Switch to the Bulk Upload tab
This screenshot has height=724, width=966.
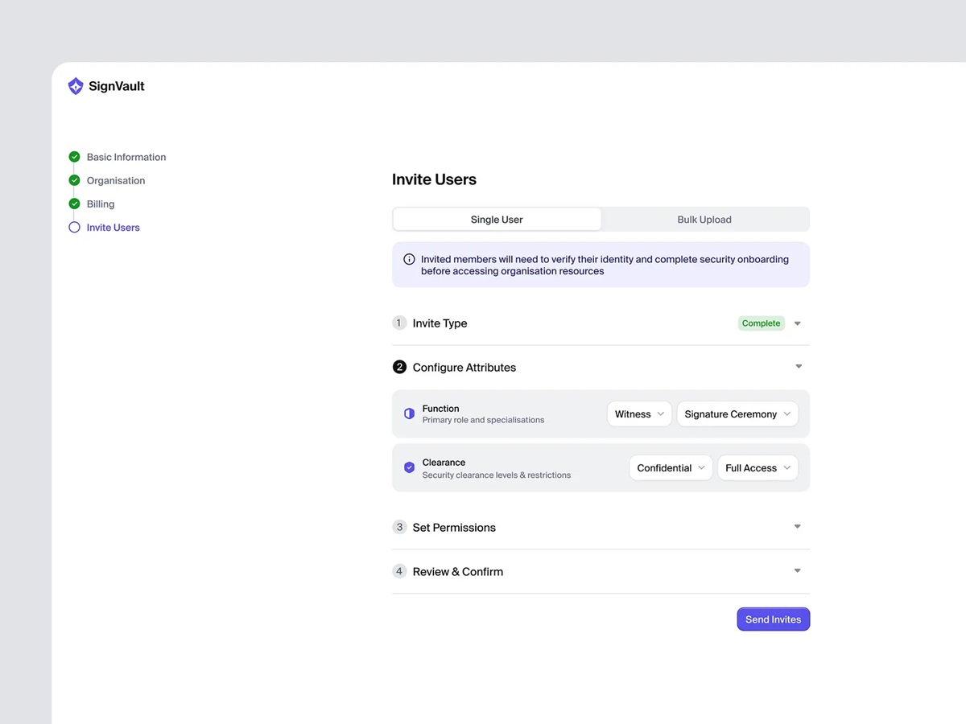pyautogui.click(x=704, y=219)
